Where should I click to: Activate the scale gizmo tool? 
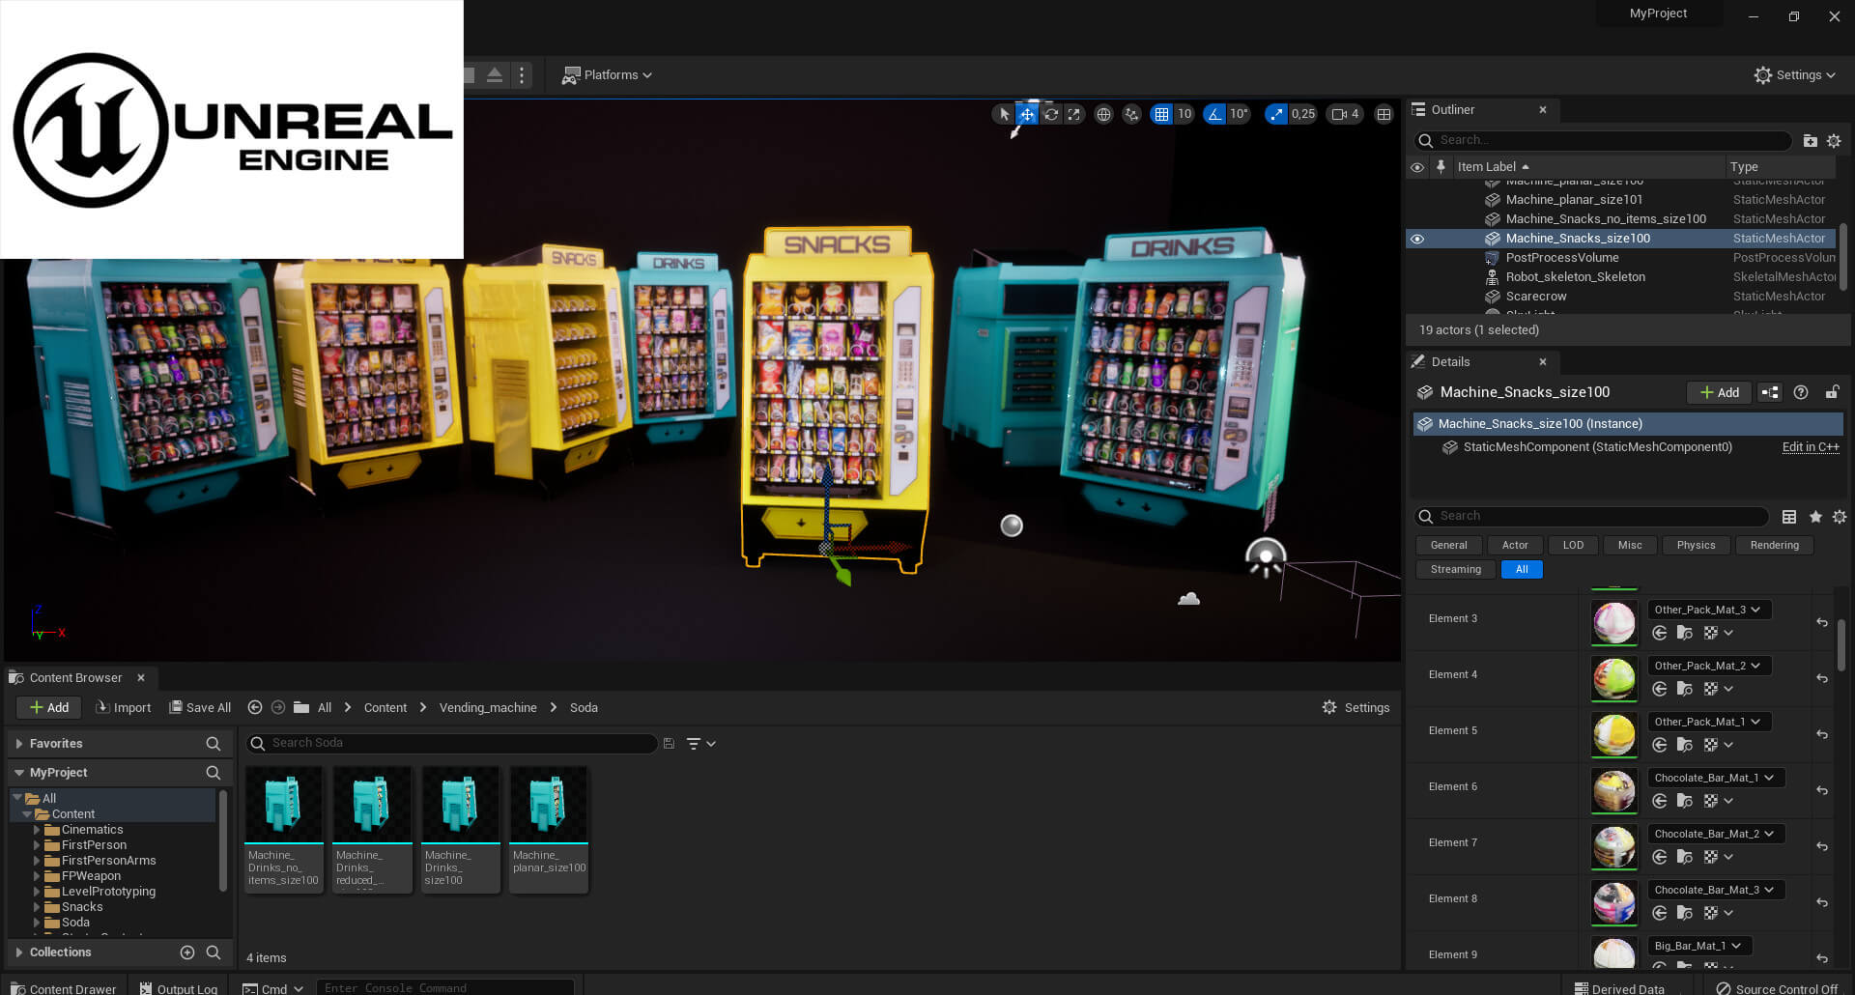pos(1073,114)
